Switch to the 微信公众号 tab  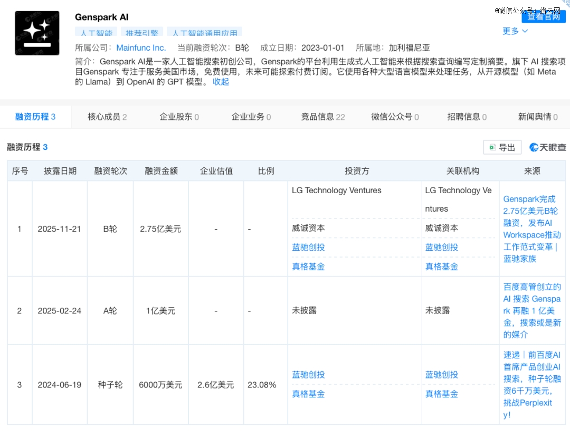click(x=394, y=117)
